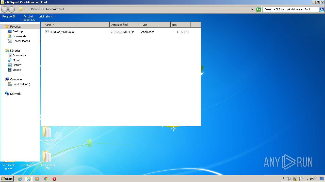This screenshot has width=325, height=182.
Task: Click the Favorites star icon
Action: (7, 26)
